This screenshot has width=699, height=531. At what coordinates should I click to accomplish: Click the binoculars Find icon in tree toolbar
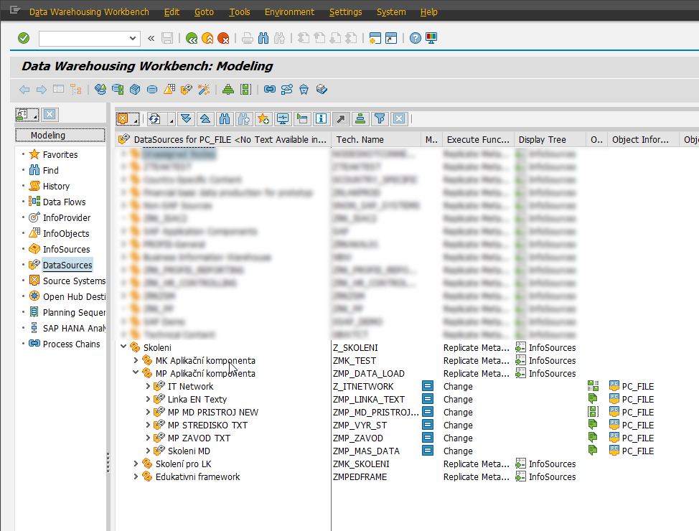click(x=225, y=118)
